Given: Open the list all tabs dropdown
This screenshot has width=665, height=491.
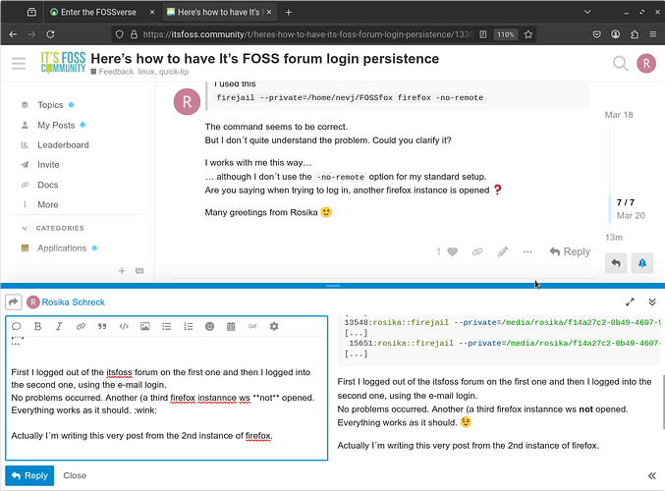Looking at the screenshot, I should click(x=587, y=12).
